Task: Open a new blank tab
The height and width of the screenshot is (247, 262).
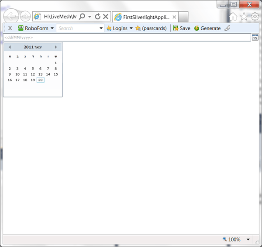Action: (183, 17)
